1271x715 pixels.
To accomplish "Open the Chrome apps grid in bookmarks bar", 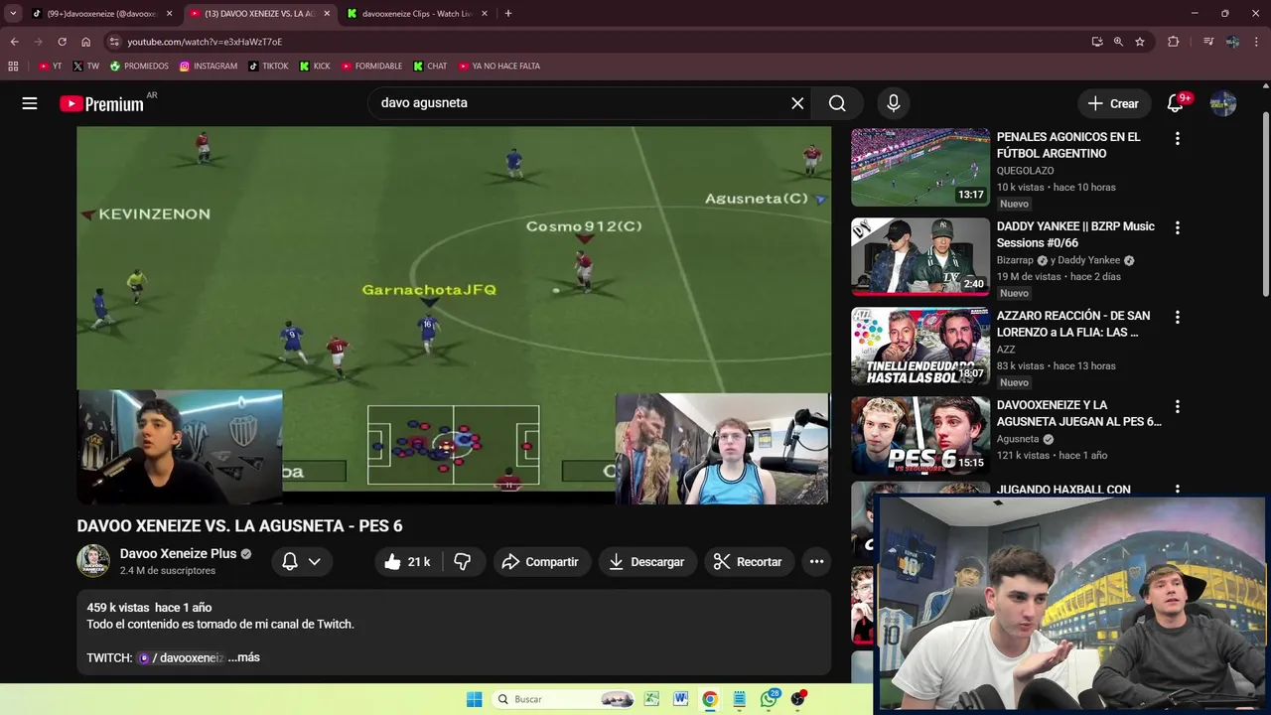I will pos(13,67).
